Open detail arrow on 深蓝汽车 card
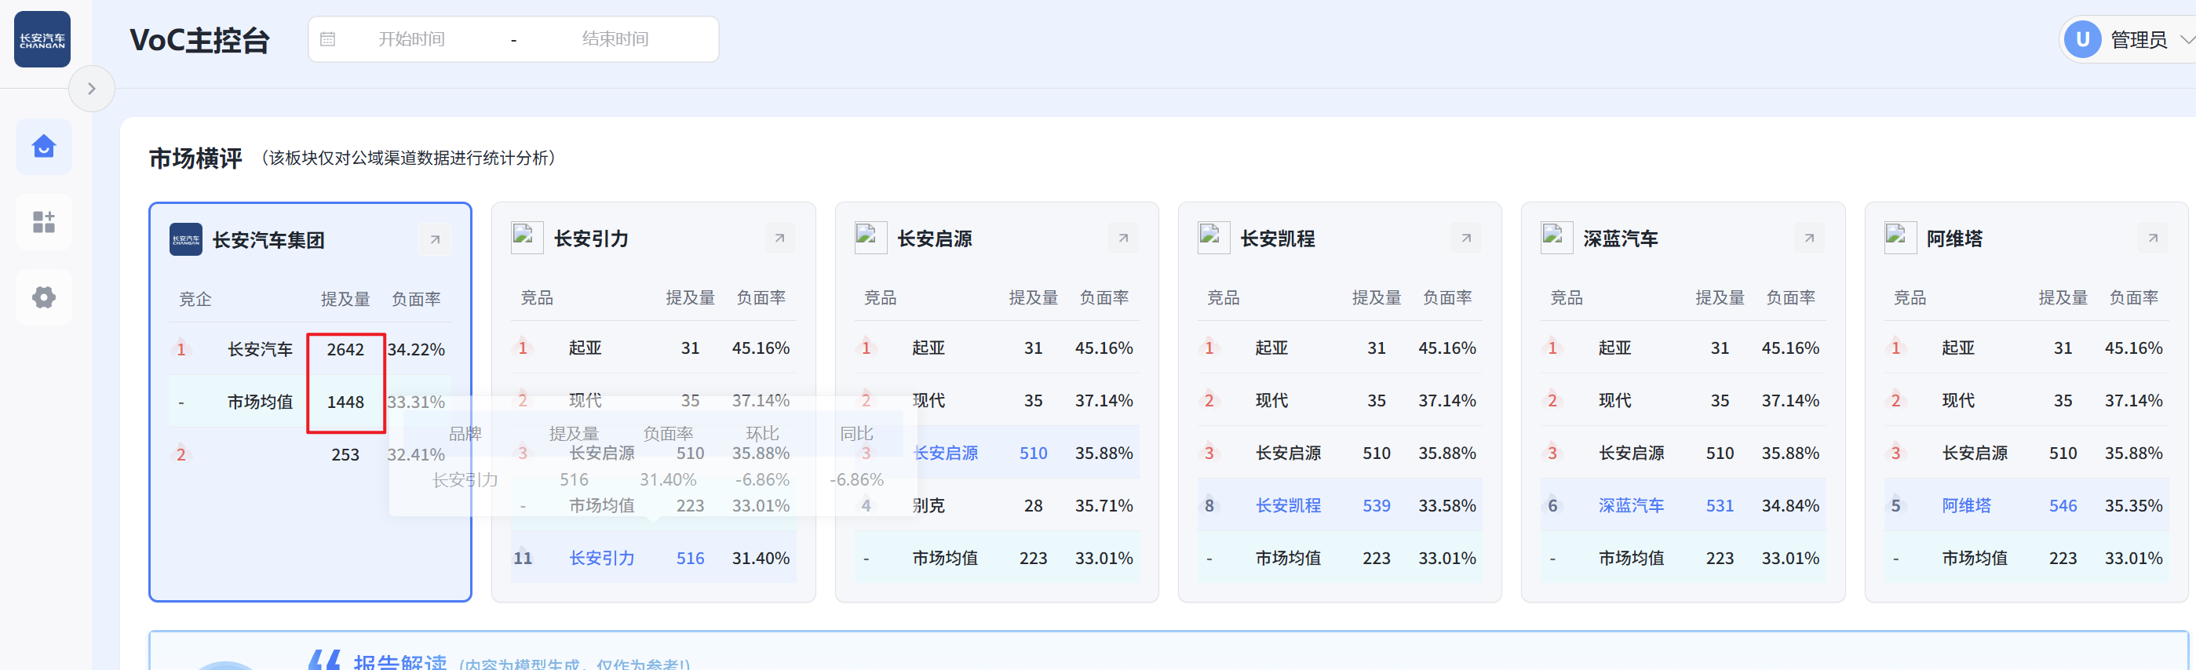Viewport: 2196px width, 670px height. [x=1809, y=238]
